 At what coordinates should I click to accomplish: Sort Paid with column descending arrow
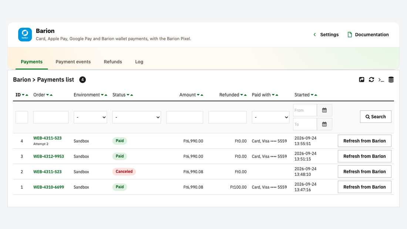273,95
